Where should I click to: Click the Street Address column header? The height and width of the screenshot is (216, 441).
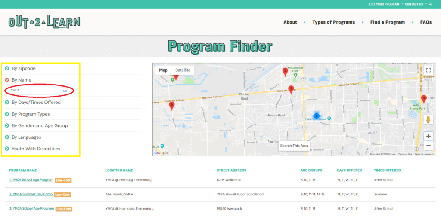pos(231,170)
